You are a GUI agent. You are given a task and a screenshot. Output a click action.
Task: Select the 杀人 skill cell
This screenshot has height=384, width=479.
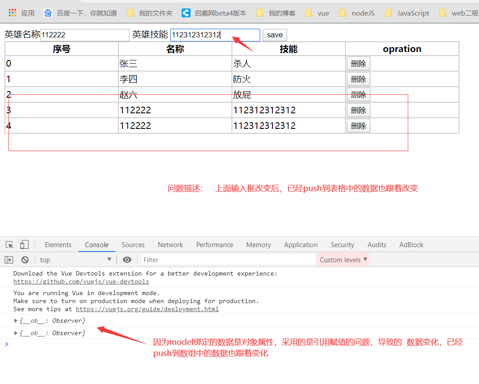[288, 64]
